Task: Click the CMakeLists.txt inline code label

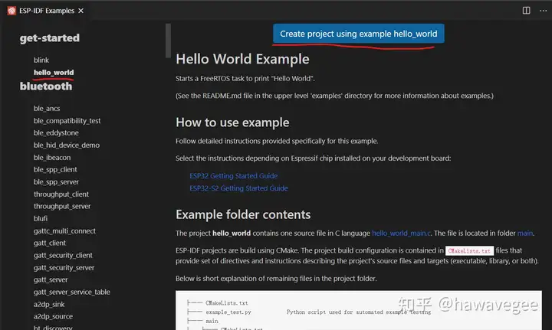Action: [x=469, y=250]
